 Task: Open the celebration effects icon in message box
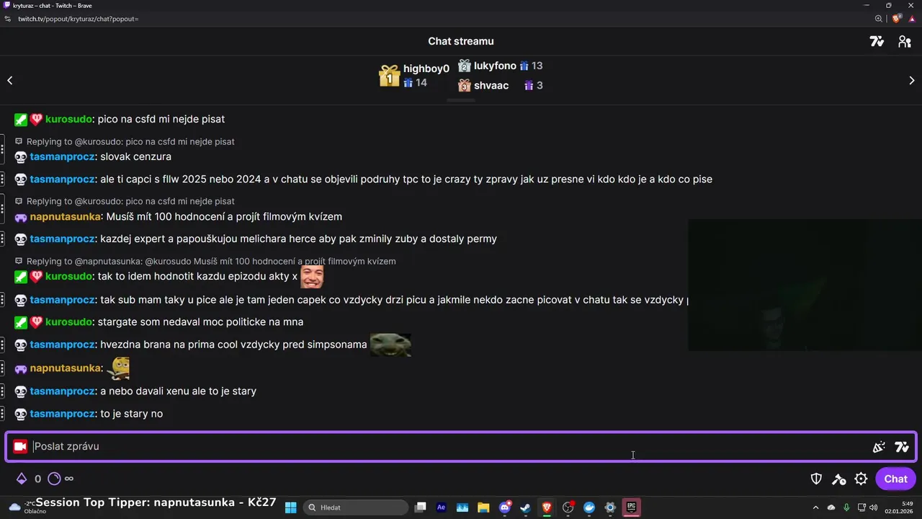pos(879,447)
